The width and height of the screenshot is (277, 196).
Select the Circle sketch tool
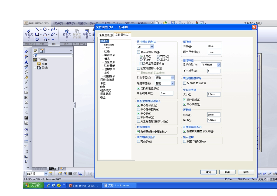[45, 29]
